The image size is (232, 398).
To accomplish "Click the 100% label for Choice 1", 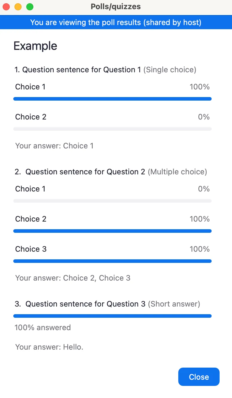I will coord(200,86).
